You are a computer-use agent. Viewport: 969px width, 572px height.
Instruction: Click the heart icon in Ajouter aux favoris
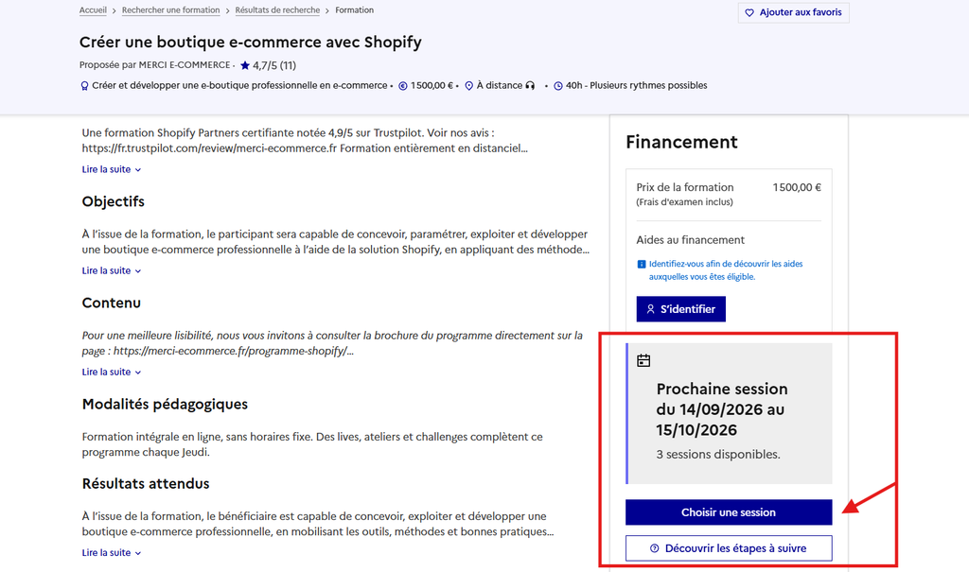click(749, 12)
